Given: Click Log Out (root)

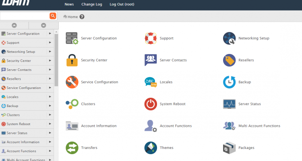Looking at the screenshot, I should point(122,4).
